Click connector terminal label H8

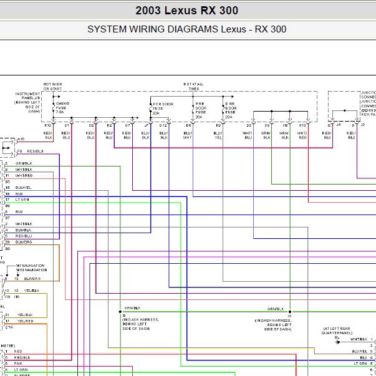pos(285,125)
